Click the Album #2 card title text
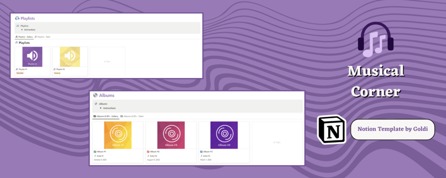 click(x=155, y=152)
